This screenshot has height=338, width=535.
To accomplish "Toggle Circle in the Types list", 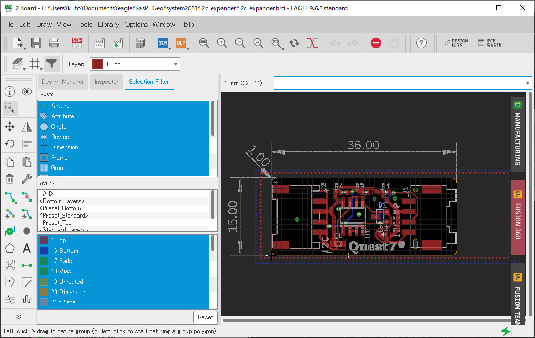I will (123, 127).
